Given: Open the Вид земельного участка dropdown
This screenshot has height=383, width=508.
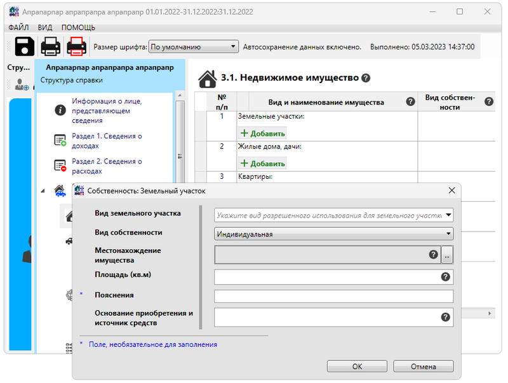Looking at the screenshot, I should coord(334,215).
